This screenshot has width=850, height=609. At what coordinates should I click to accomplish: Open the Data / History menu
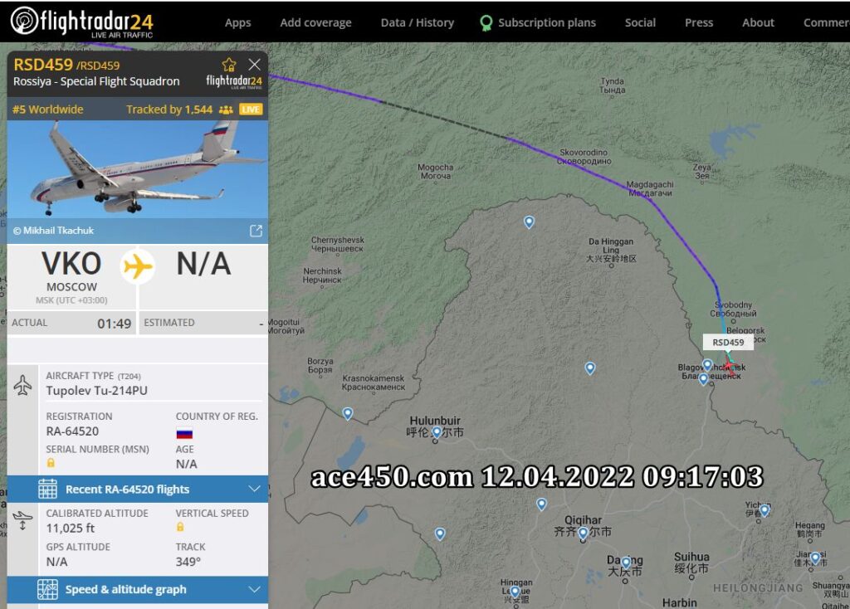(418, 22)
